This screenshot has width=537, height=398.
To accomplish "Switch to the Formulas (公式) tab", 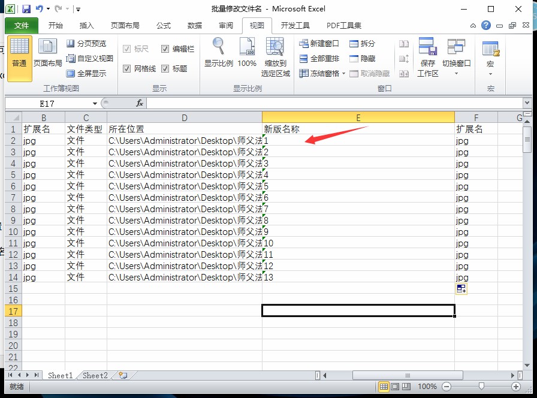I will click(x=164, y=26).
